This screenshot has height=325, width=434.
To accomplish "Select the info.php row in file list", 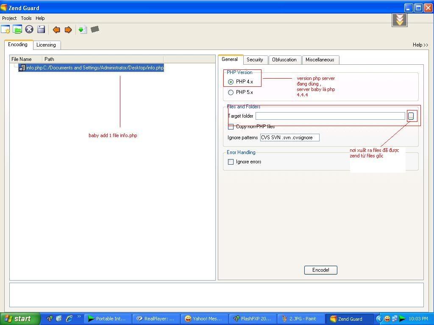I will click(x=91, y=68).
